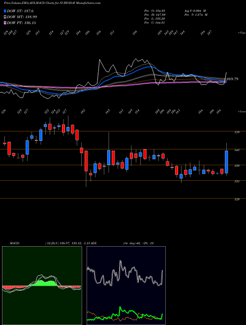The height and width of the screenshot is (325, 246).
Task: Click the '(14 day) 40, +29, -18' ADX values
Action: (x=138, y=243)
